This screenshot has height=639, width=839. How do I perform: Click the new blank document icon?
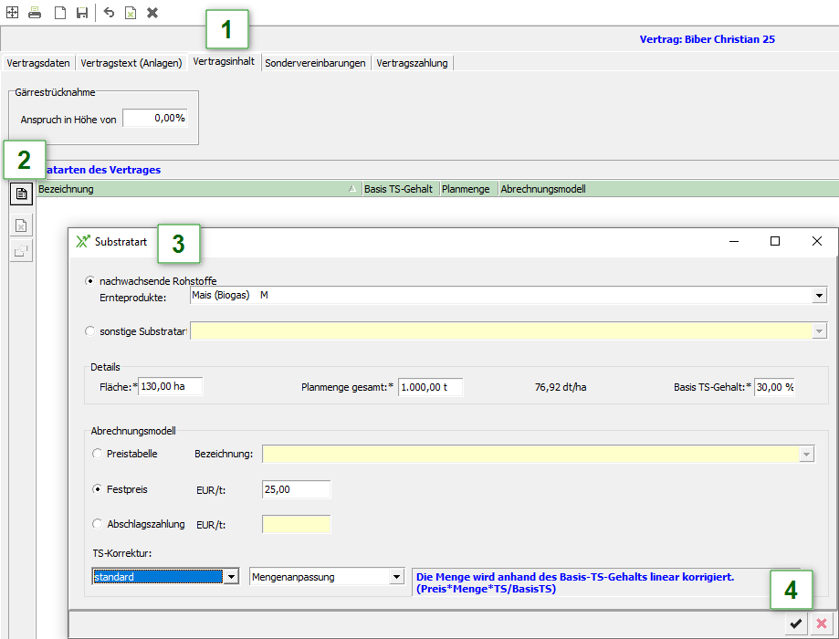point(59,13)
